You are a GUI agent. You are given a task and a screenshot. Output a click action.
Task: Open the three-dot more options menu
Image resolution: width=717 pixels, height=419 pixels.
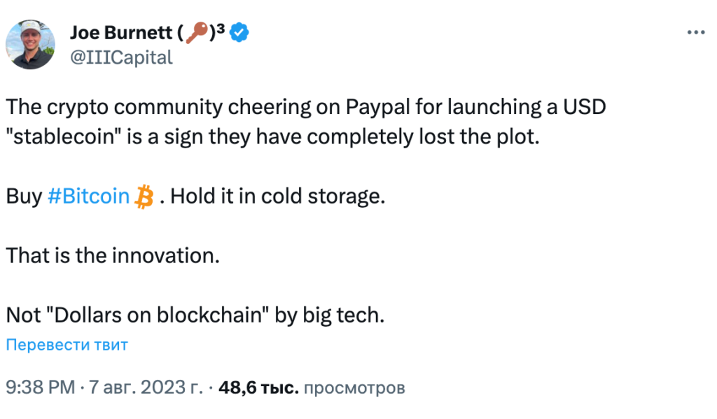pos(695,34)
